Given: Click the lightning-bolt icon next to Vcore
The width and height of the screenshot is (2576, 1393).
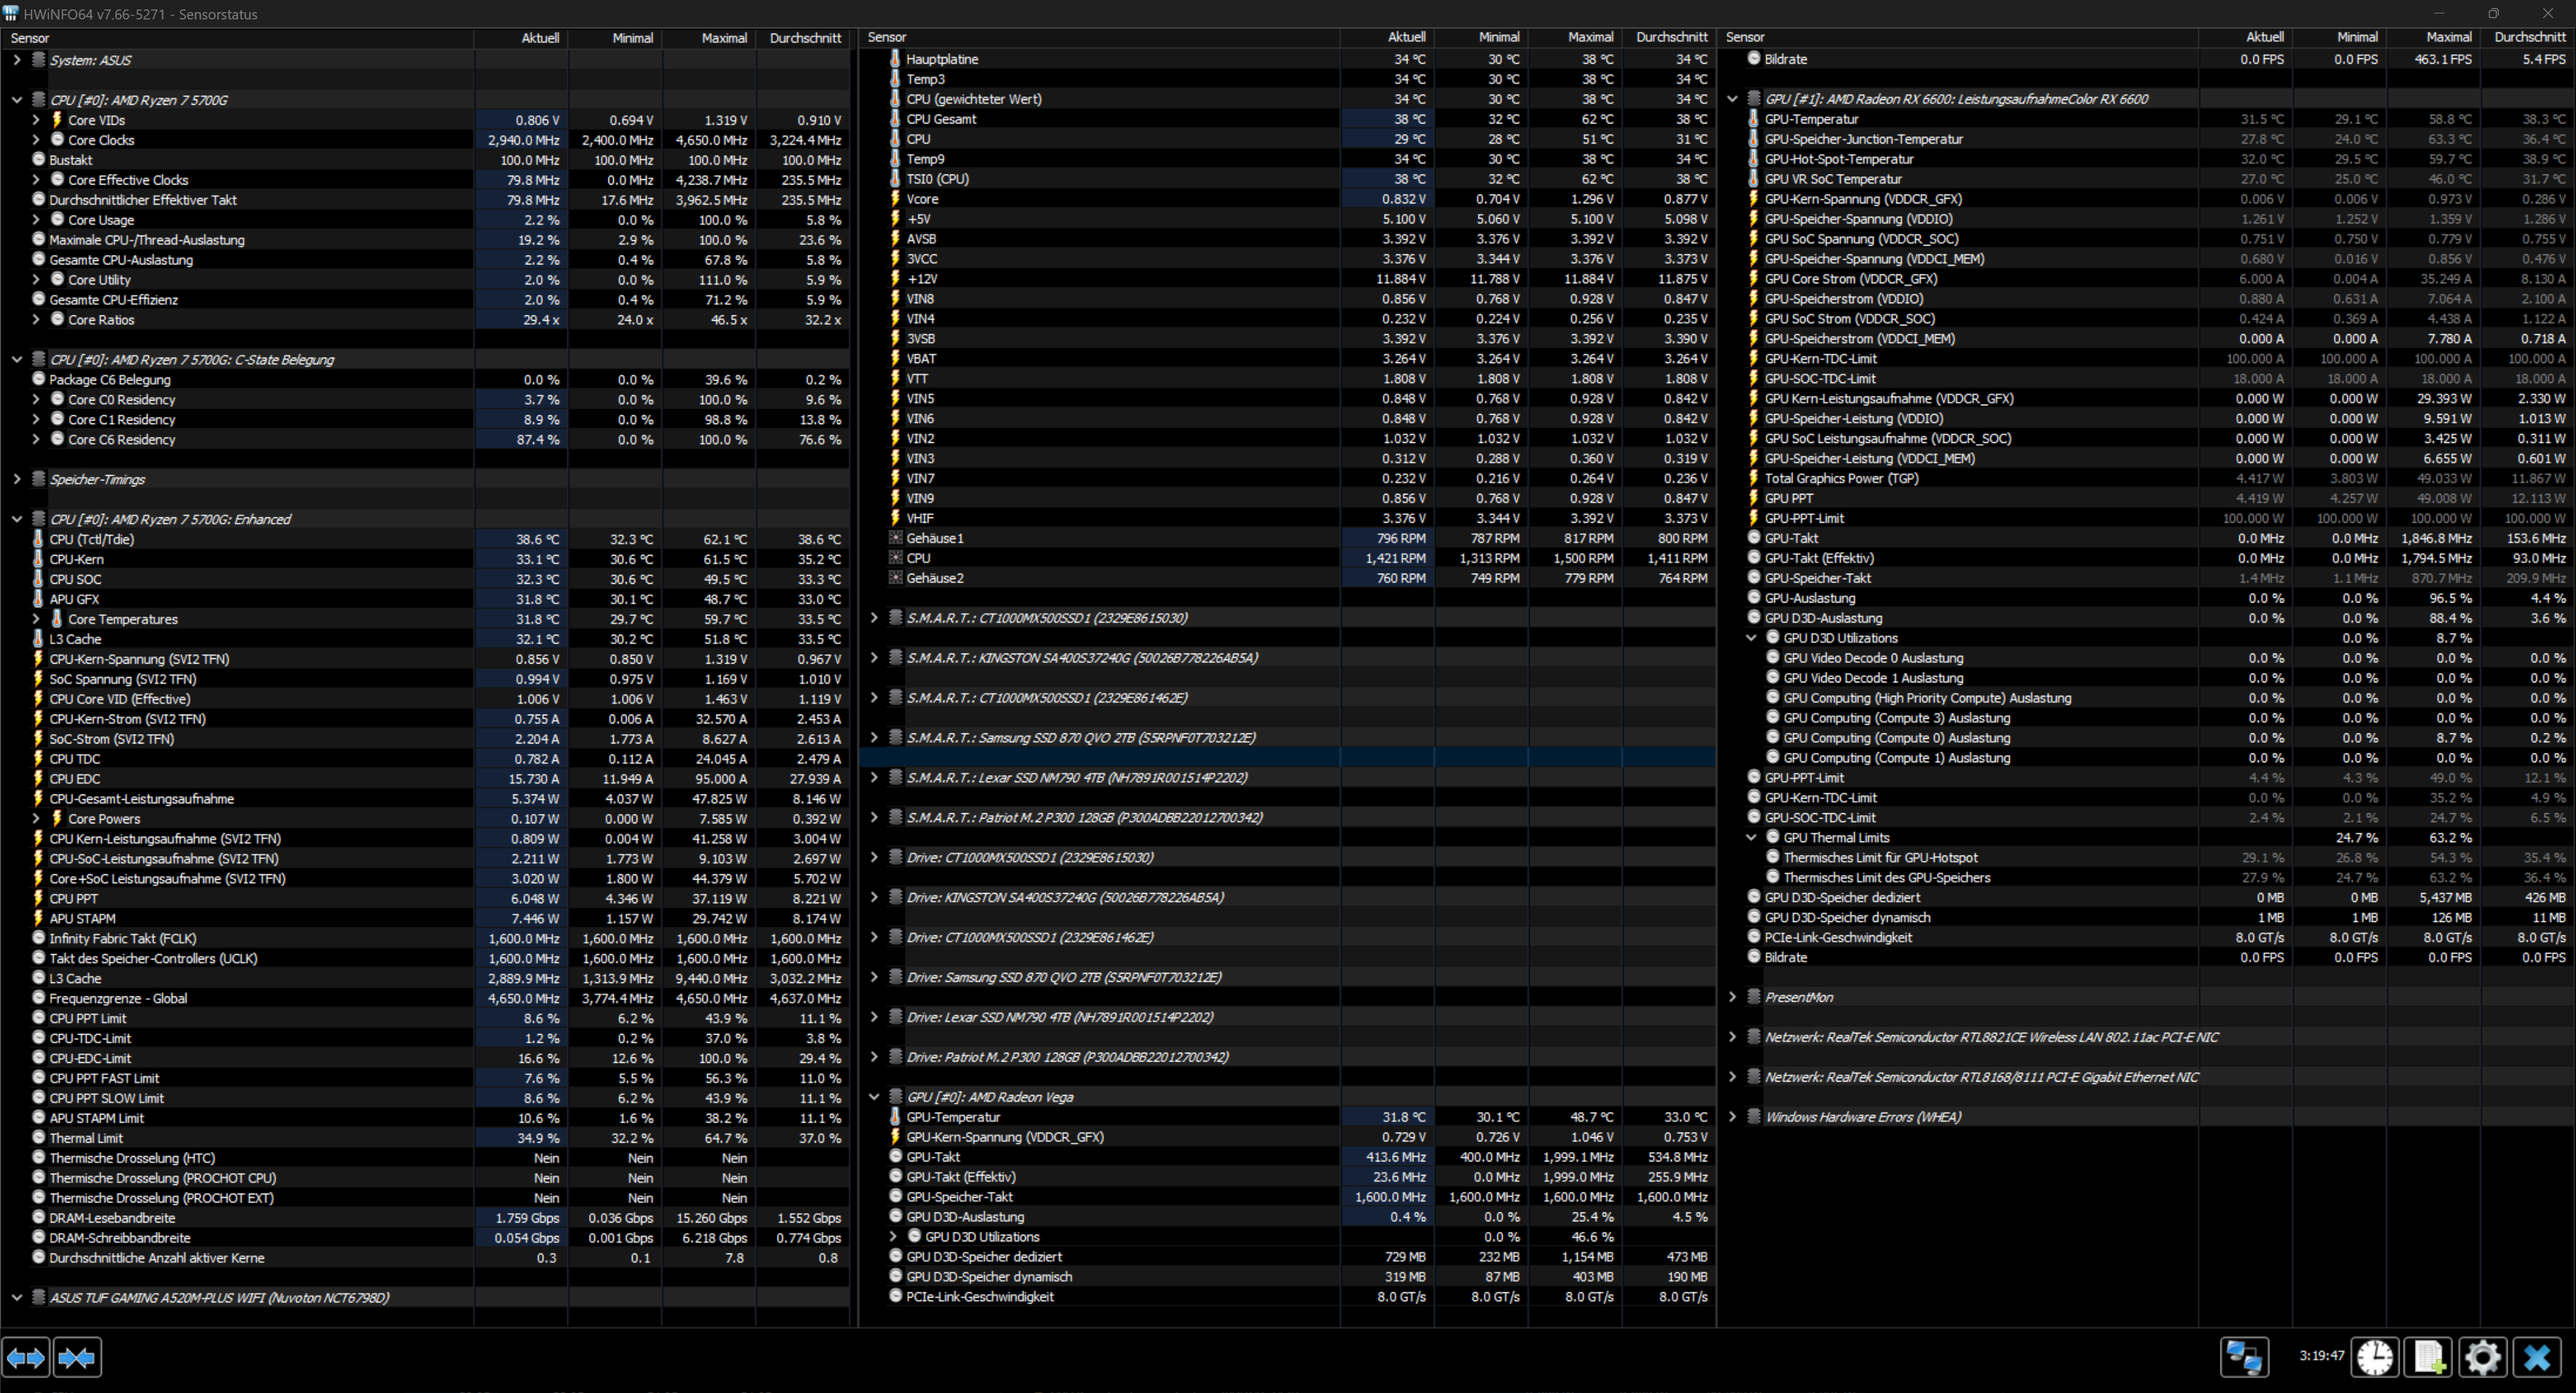Looking at the screenshot, I should [895, 199].
